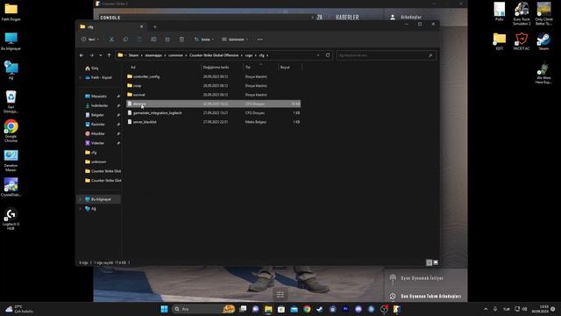Click the search magnifier icon in Explorer

click(430, 55)
